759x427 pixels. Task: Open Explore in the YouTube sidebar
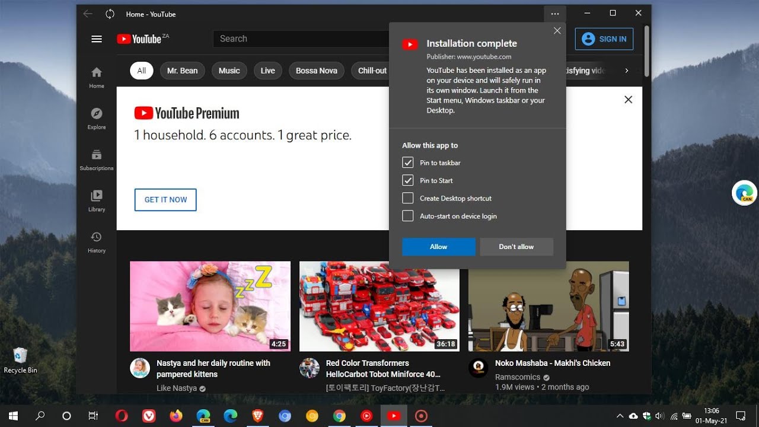pos(97,119)
